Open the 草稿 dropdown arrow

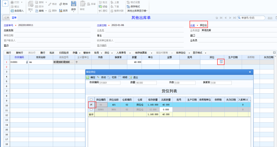click(x=46, y=11)
